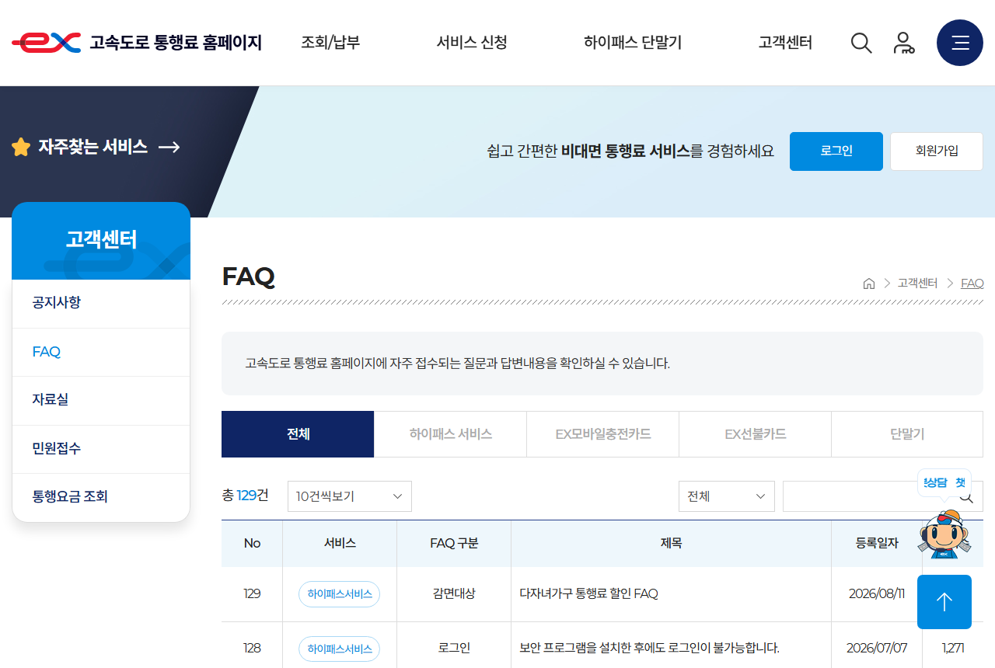Click the arrow next to 자주찾는 서비스

tap(169, 147)
